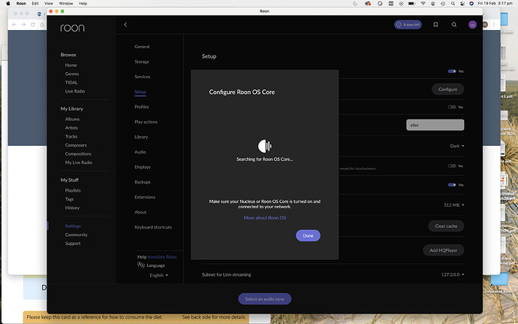
Task: Open the Window menu
Action: (66, 3)
